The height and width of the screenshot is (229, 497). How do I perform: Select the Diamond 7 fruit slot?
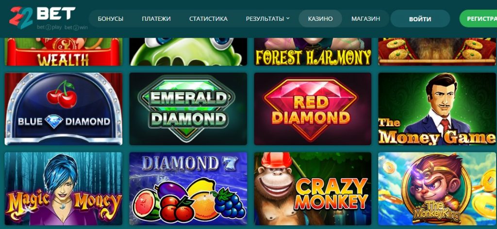[x=188, y=188]
